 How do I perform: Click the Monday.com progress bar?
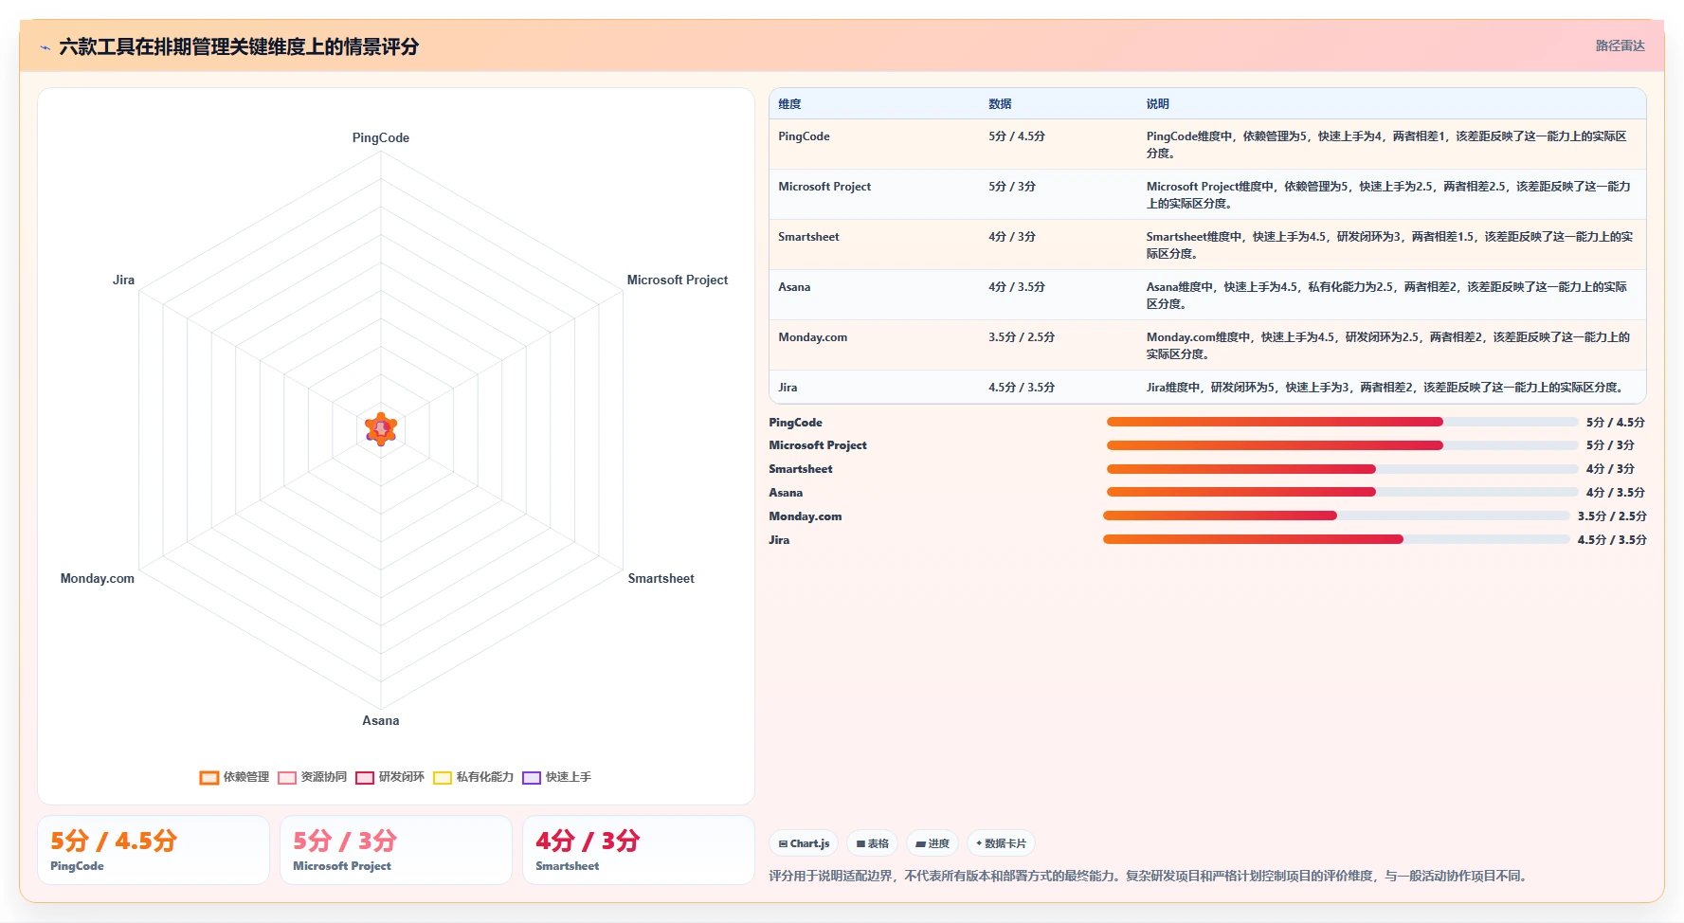pyautogui.click(x=1336, y=516)
